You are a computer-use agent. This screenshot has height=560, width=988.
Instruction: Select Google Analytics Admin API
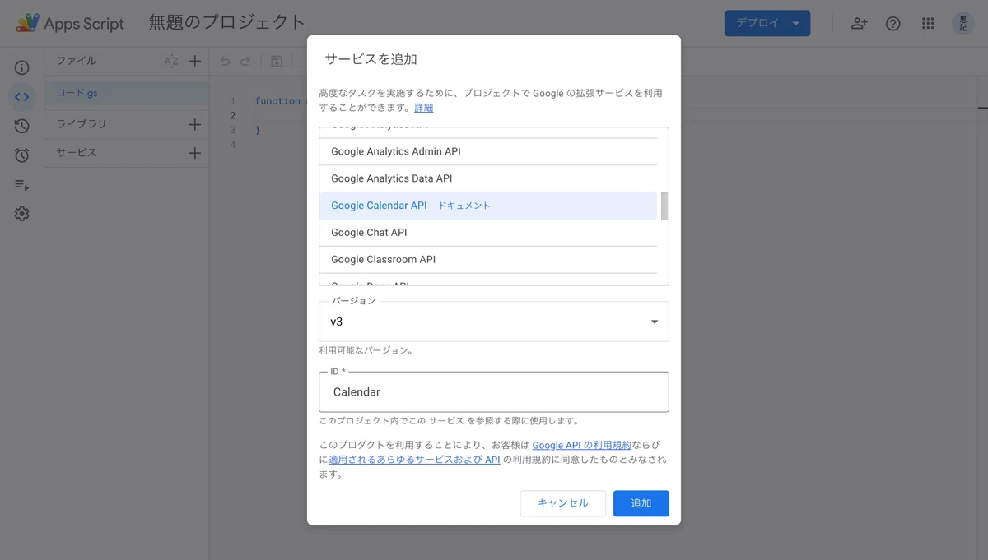(x=488, y=151)
